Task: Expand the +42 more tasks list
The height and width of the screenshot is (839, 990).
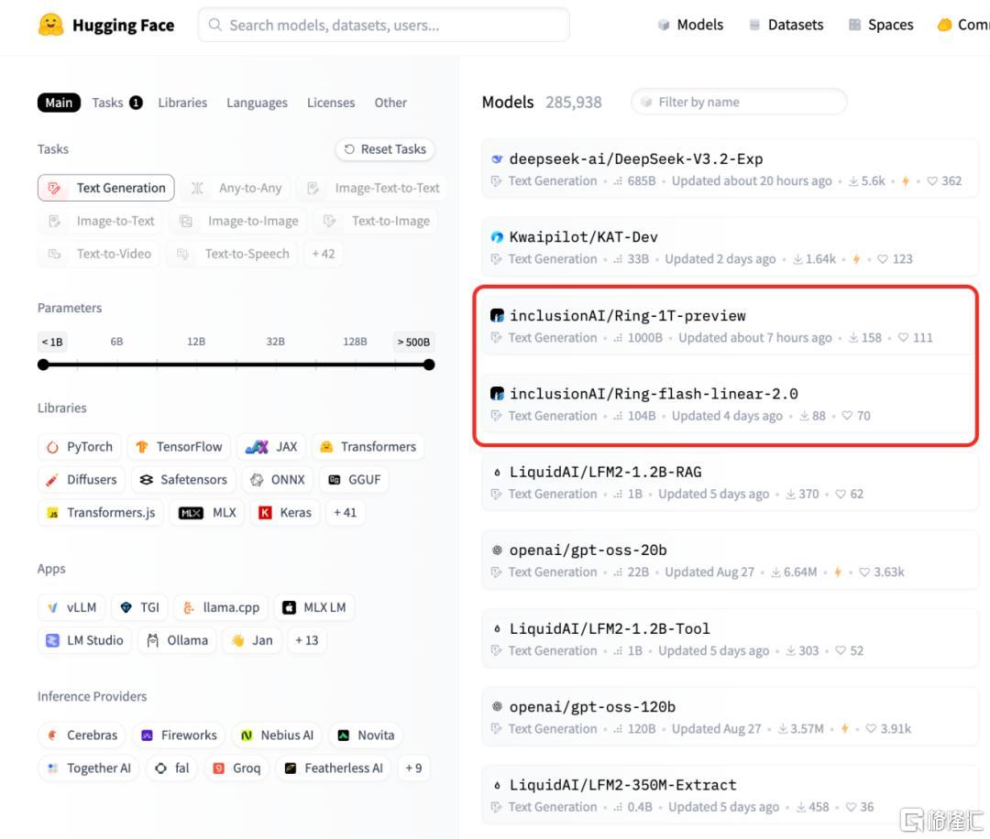Action: pos(323,254)
